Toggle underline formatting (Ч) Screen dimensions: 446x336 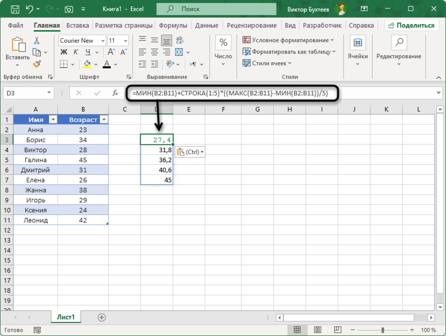(x=87, y=51)
